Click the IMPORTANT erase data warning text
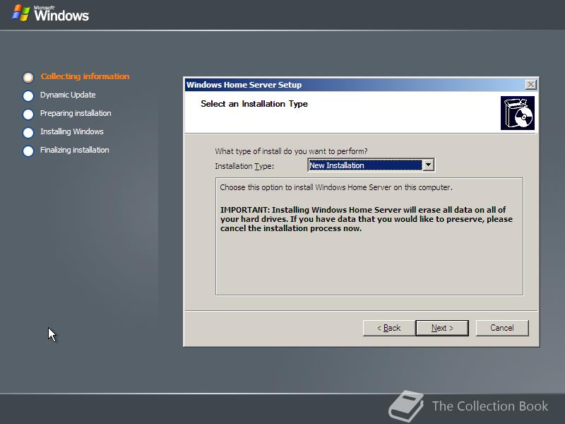This screenshot has height=424, width=565. [366, 219]
